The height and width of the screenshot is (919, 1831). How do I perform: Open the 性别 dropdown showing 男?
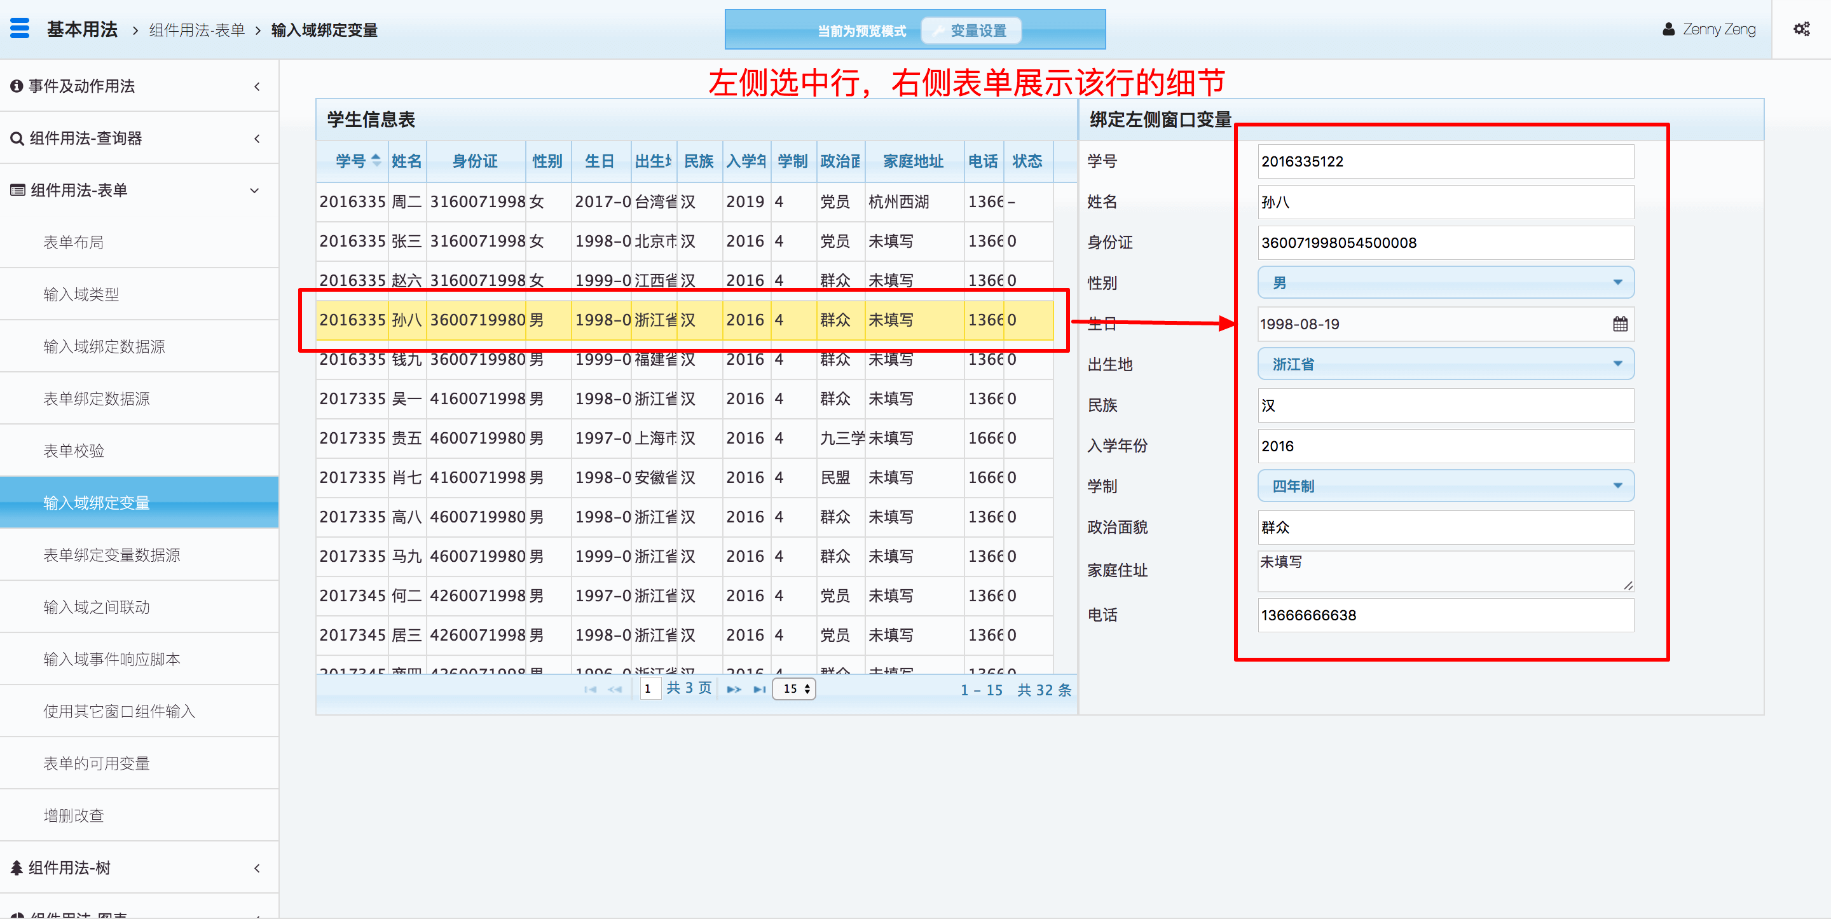pyautogui.click(x=1445, y=283)
